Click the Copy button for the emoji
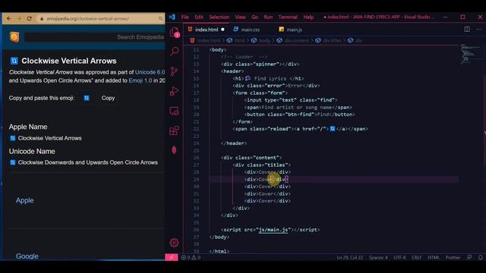Screen dimensions: 486x273 [x=108, y=98]
